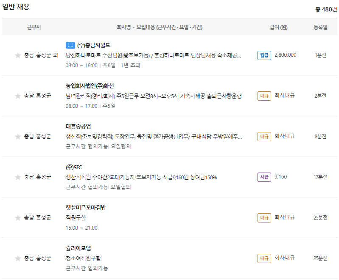Viewport: 339px width, 280px height.
Task: Open the 대흥중공업 company link
Action: point(78,126)
